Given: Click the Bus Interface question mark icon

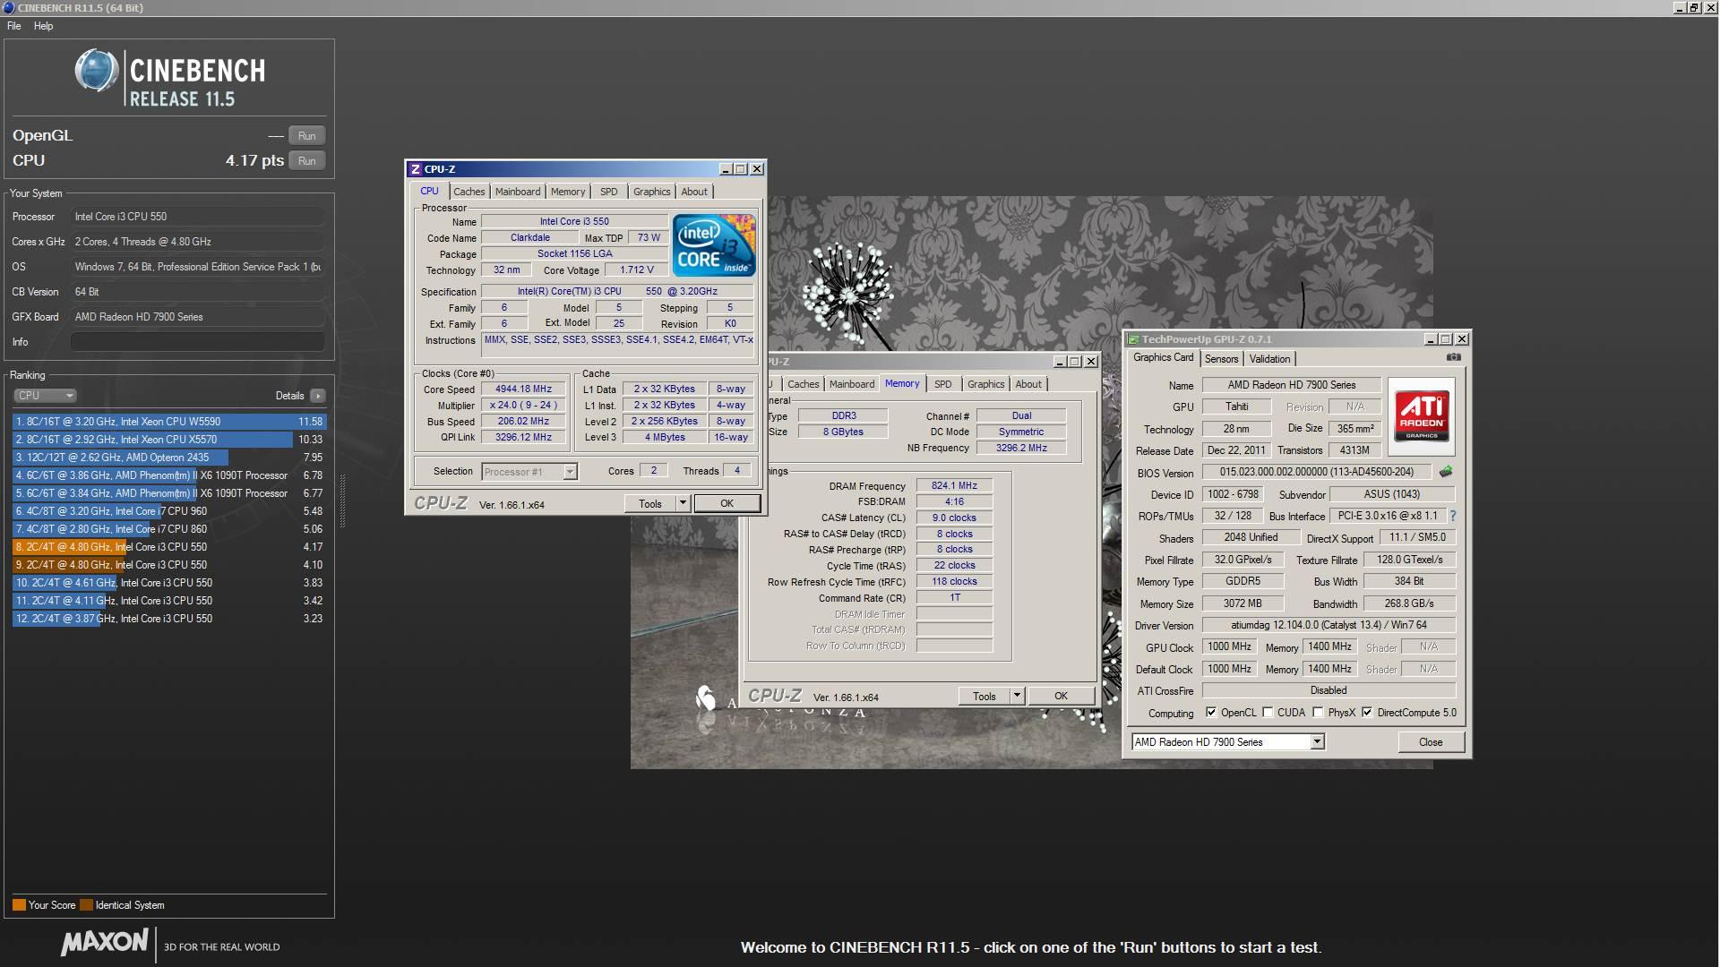Looking at the screenshot, I should pos(1452,516).
